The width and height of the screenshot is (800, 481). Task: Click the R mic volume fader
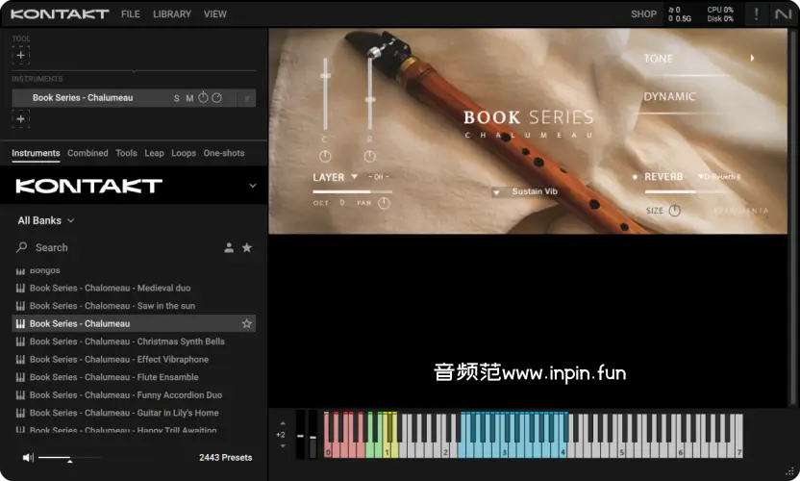[370, 94]
